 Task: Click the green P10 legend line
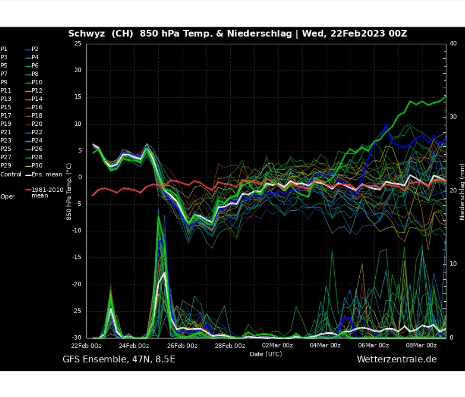point(28,83)
